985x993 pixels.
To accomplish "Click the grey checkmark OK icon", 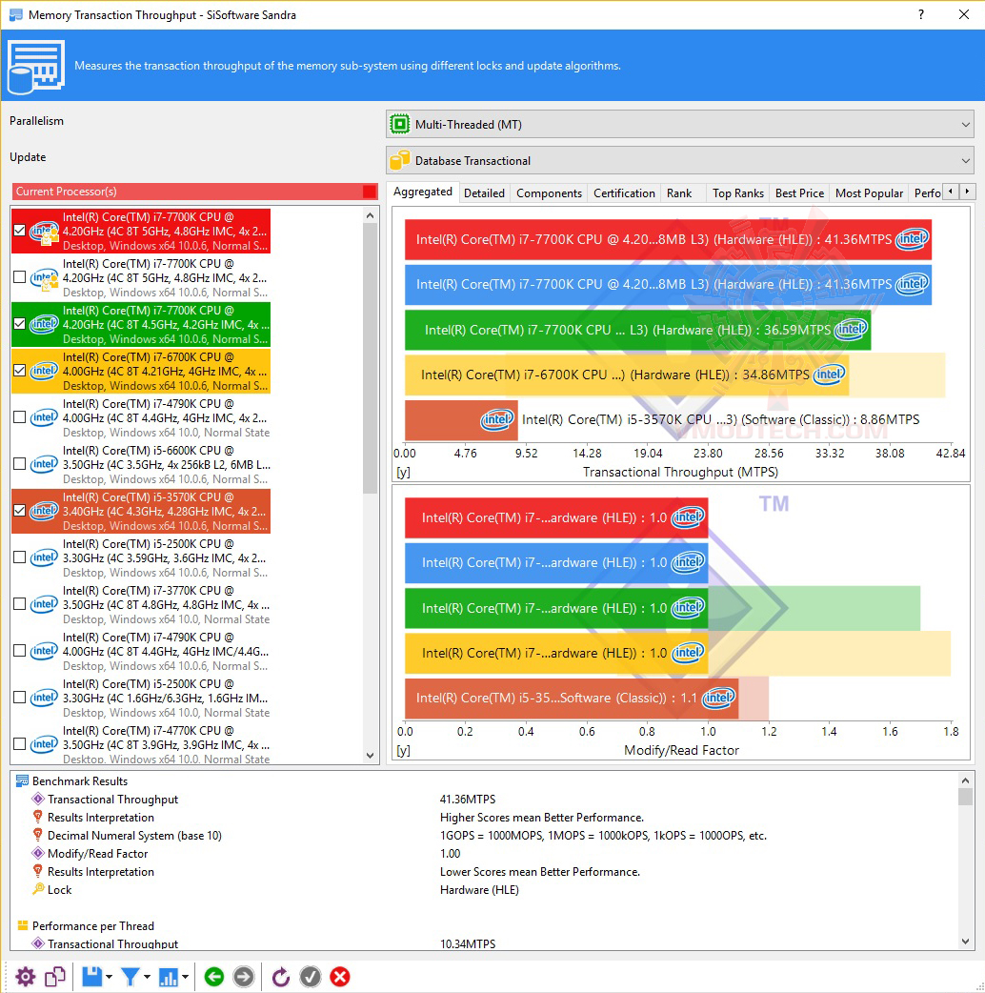I will pos(311,977).
